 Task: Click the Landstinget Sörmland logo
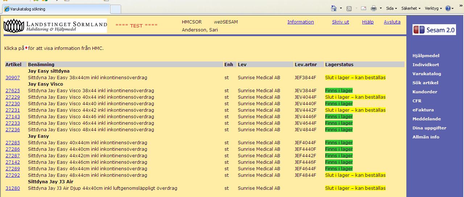point(55,26)
